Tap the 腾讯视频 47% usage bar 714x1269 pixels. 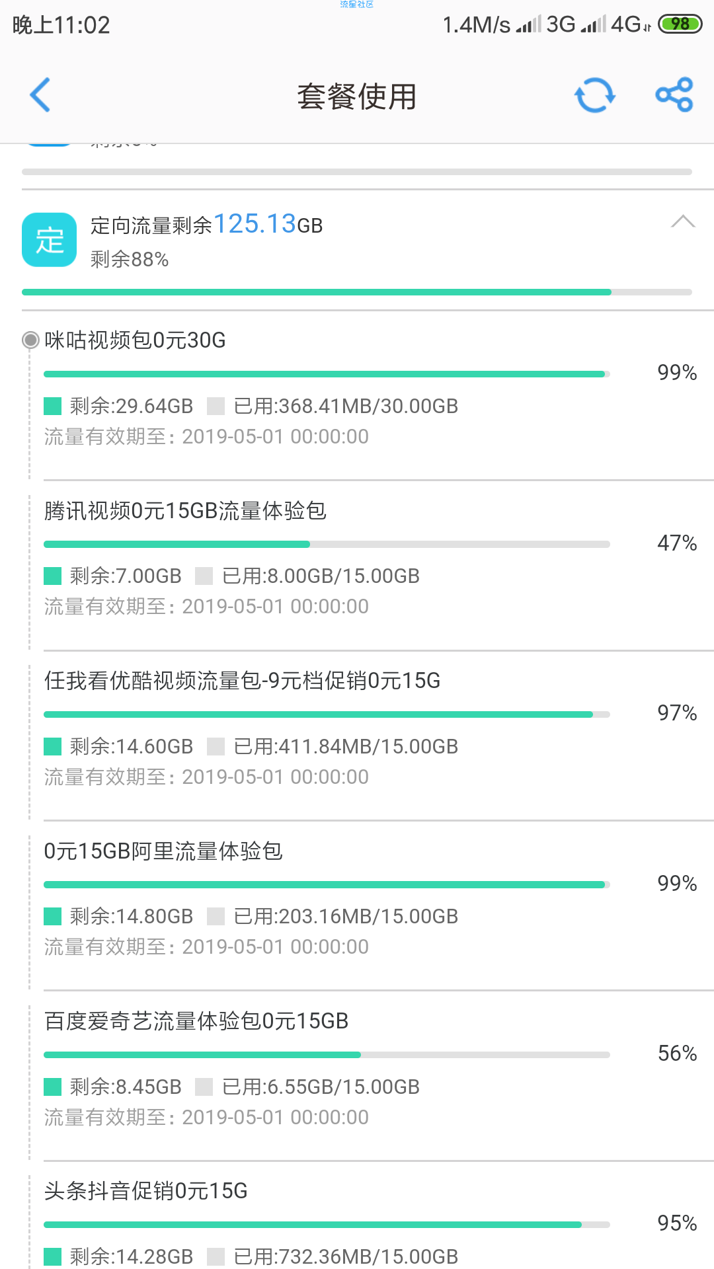pos(327,545)
